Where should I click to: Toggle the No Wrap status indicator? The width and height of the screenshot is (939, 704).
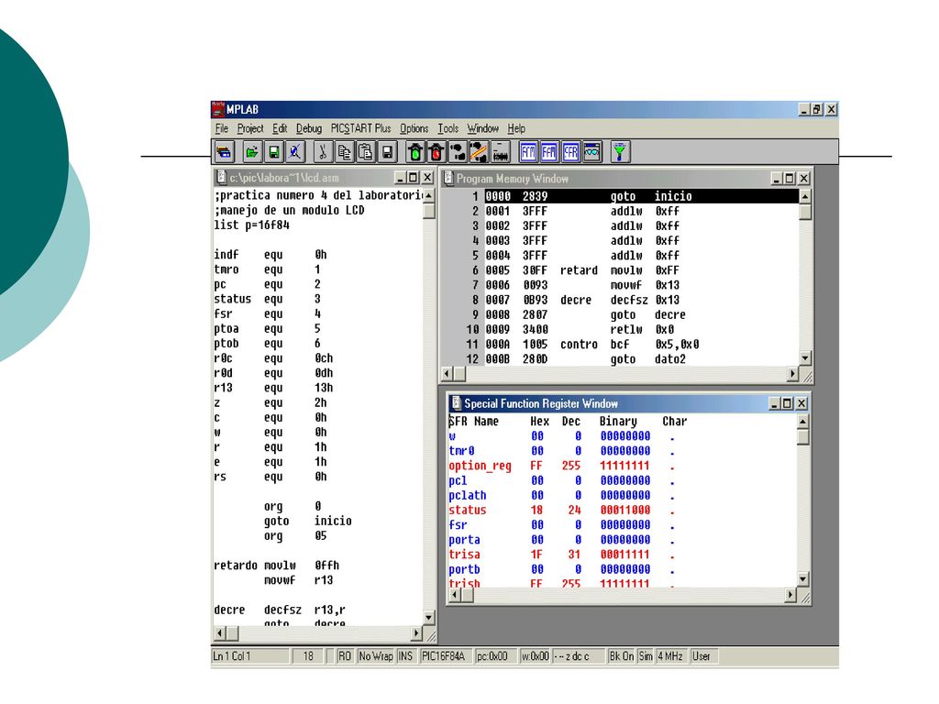(x=375, y=656)
